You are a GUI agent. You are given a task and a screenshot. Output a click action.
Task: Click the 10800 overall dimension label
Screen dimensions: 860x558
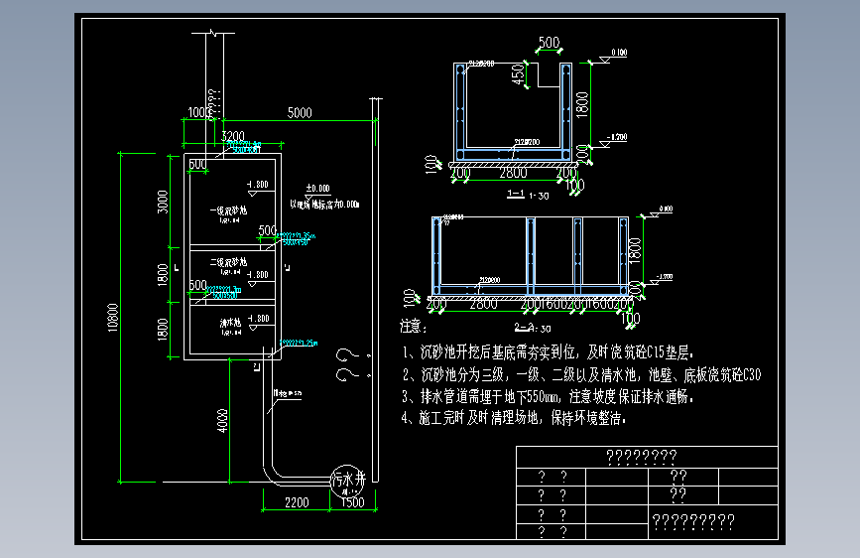[112, 318]
